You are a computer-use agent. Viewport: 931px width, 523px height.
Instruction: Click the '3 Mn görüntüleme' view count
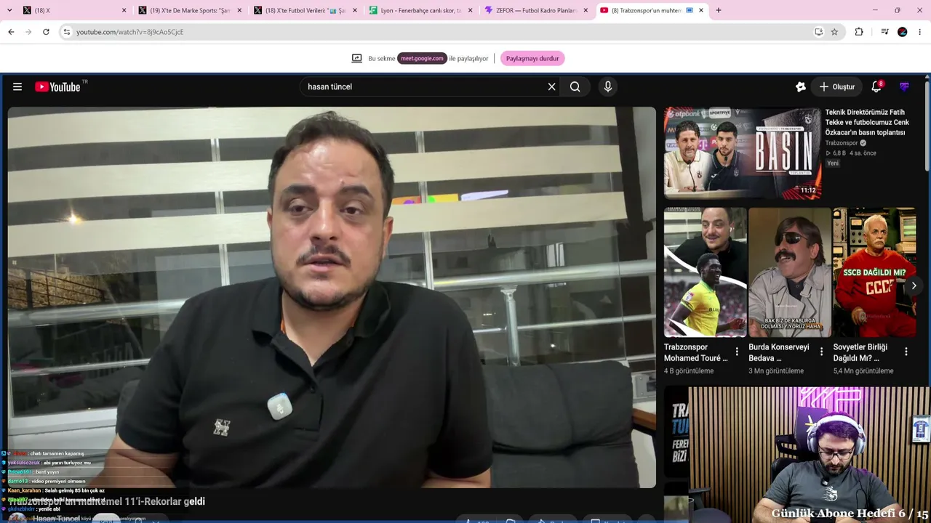pyautogui.click(x=776, y=371)
